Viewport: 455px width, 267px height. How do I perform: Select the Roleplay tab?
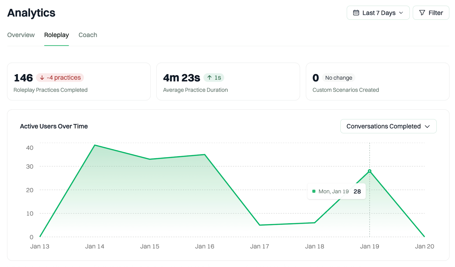pos(57,35)
